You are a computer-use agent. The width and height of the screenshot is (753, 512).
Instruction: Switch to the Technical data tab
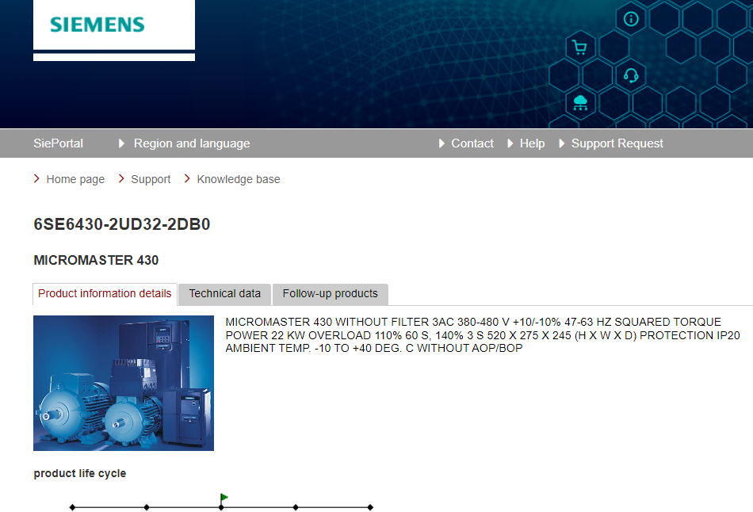(x=224, y=294)
